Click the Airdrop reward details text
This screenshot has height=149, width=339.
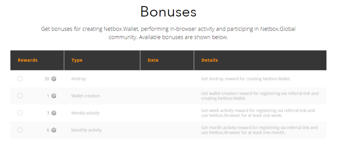(x=246, y=79)
